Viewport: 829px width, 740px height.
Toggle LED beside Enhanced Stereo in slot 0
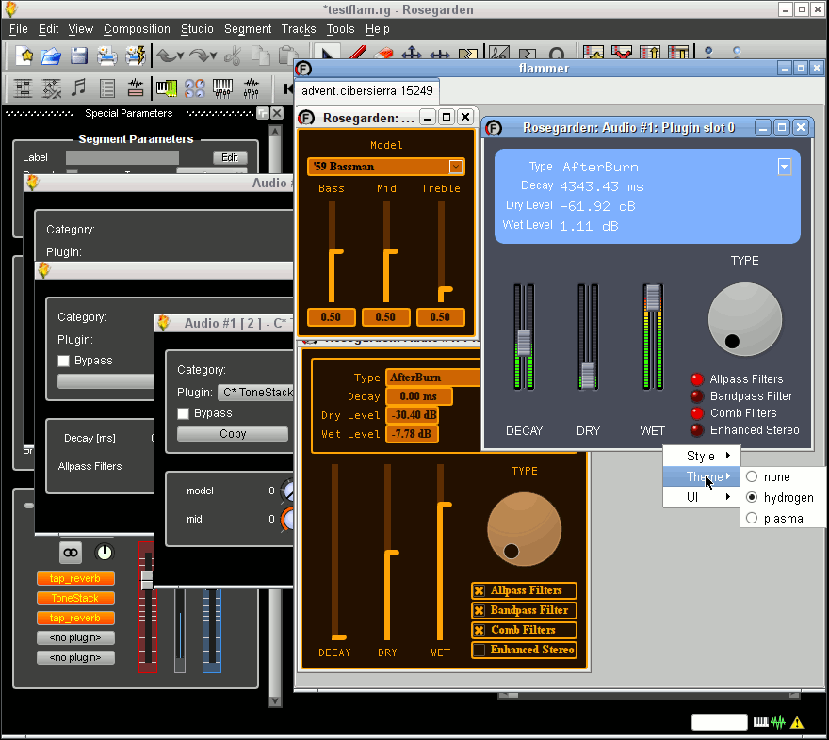coord(697,430)
